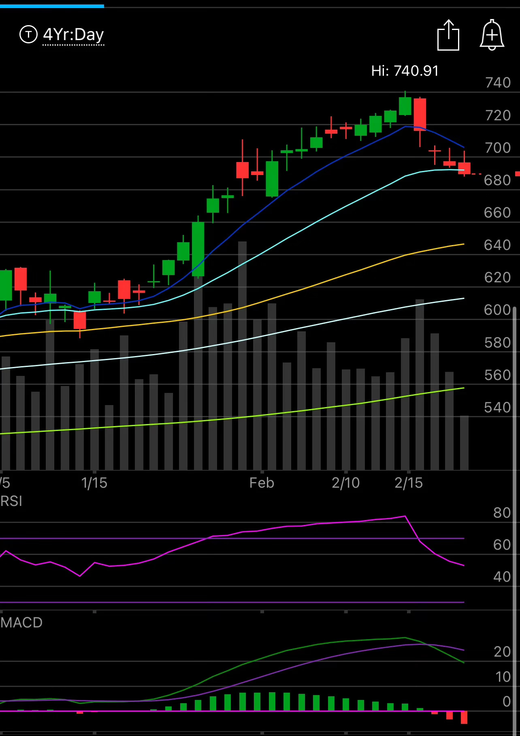Tap the add alert bell icon
The image size is (520, 736).
click(x=492, y=35)
